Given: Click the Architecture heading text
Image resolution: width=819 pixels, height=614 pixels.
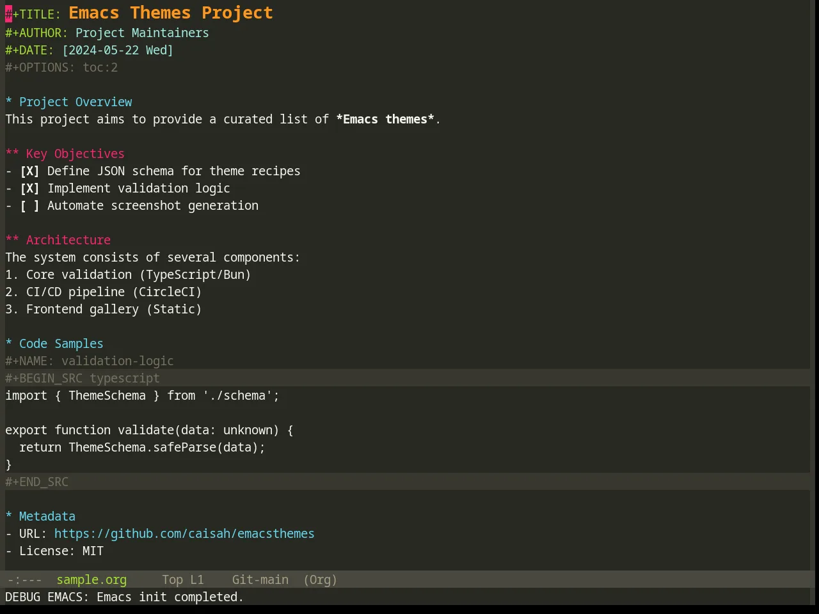Looking at the screenshot, I should [68, 240].
